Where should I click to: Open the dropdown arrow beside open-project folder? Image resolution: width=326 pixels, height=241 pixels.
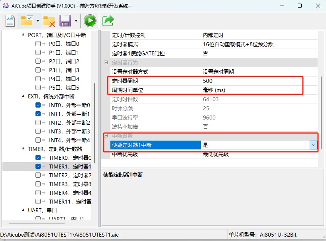[37, 21]
